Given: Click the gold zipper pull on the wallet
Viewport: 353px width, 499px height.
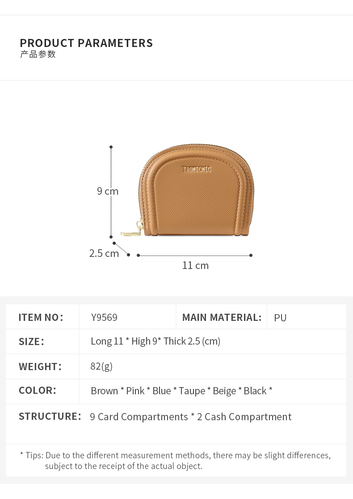Looking at the screenshot, I should (x=130, y=233).
